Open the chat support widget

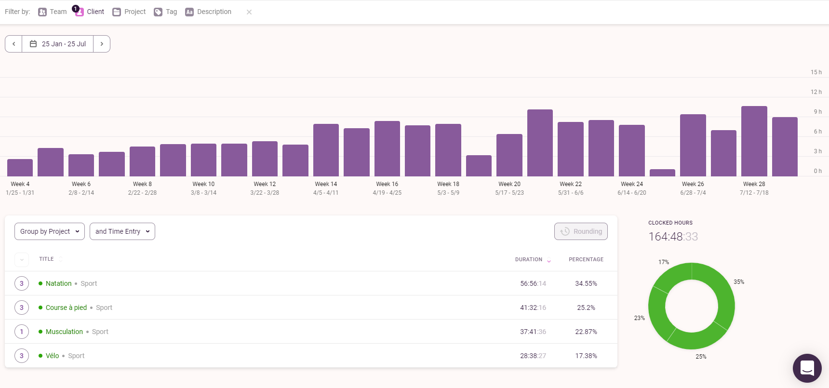[807, 368]
